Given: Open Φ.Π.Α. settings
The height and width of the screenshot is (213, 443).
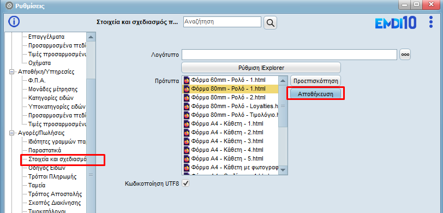Looking at the screenshot, I should pos(37,81).
